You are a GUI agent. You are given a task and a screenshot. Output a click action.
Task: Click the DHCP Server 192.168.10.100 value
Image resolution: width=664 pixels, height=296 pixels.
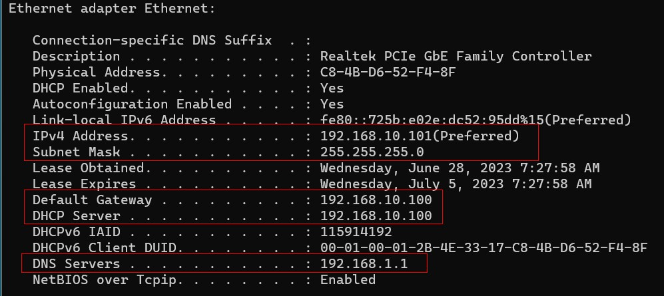tap(376, 216)
